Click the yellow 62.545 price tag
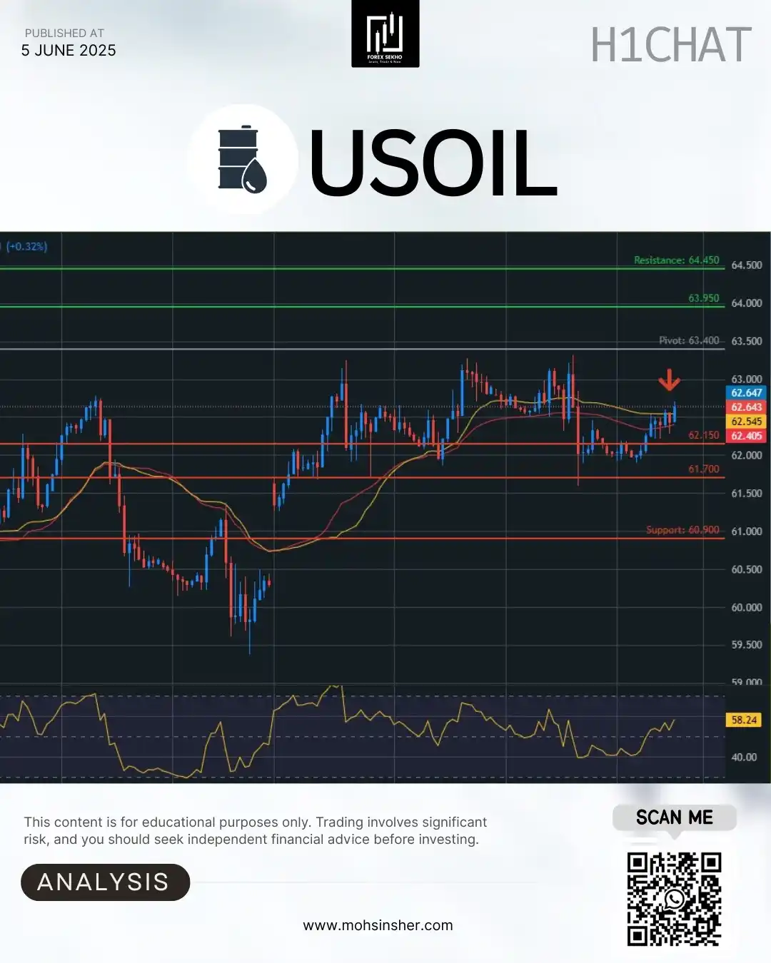Screen dimensions: 771x963 click(x=746, y=421)
